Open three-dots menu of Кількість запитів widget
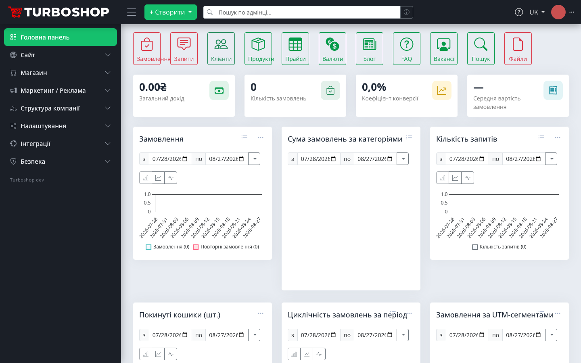 point(558,138)
